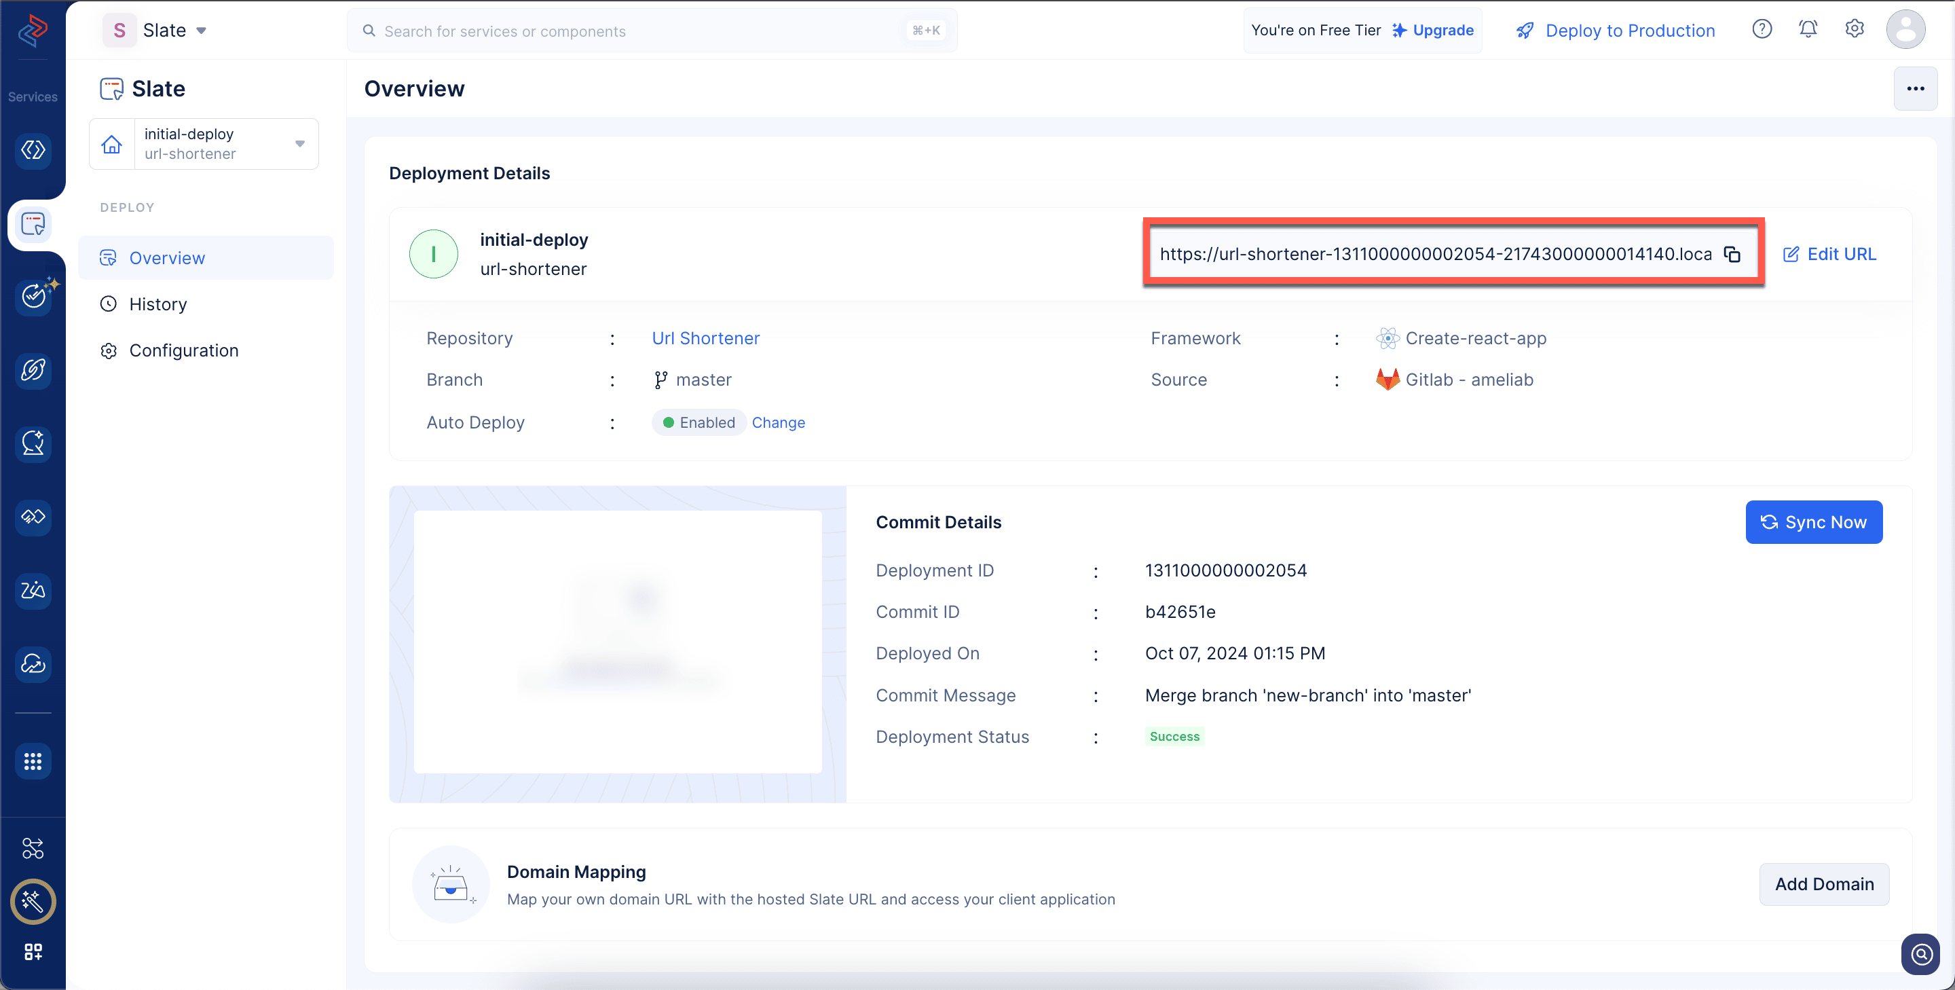Open the three-dot more options menu

coord(1915,89)
